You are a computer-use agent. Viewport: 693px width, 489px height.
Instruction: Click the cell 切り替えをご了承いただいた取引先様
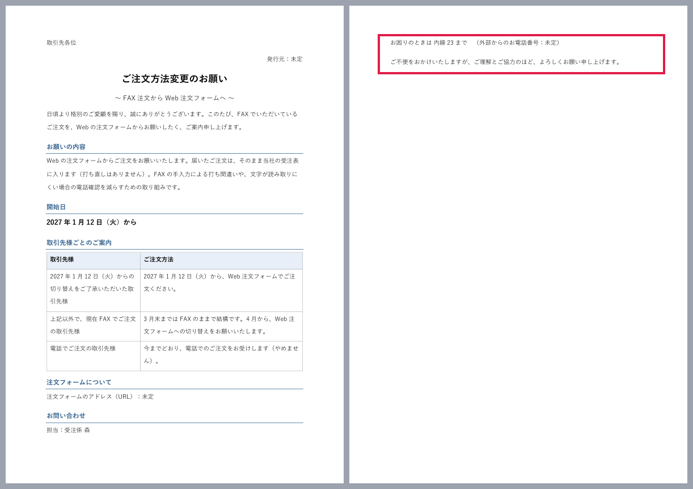point(94,290)
